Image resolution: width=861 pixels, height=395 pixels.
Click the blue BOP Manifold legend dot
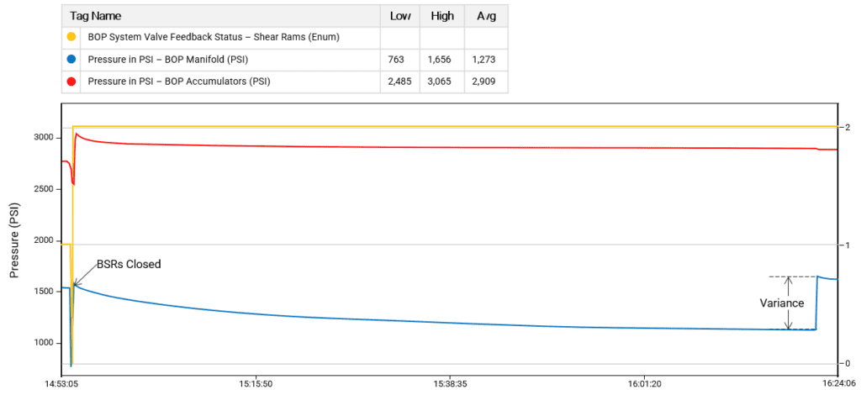tap(72, 60)
